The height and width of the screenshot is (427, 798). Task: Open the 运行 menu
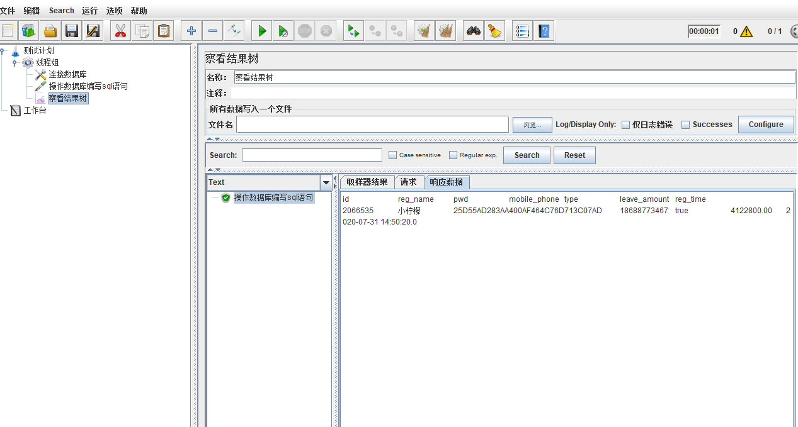[89, 11]
